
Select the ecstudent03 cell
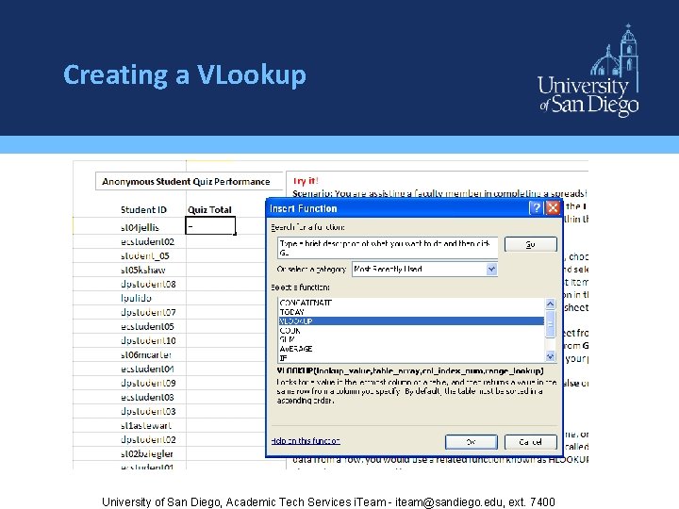[x=147, y=397]
